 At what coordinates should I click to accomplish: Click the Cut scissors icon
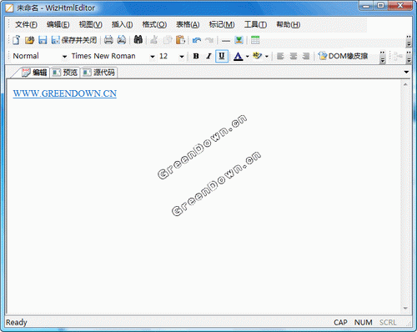tap(154, 40)
